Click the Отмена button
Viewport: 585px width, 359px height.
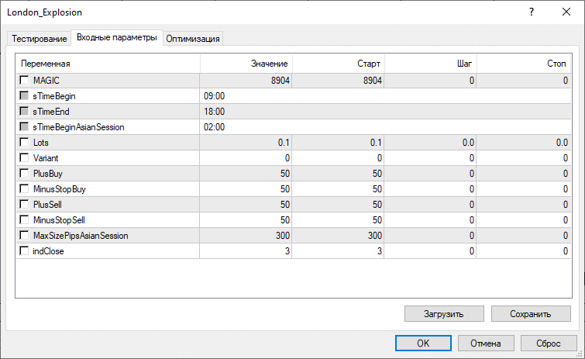pyautogui.click(x=486, y=343)
